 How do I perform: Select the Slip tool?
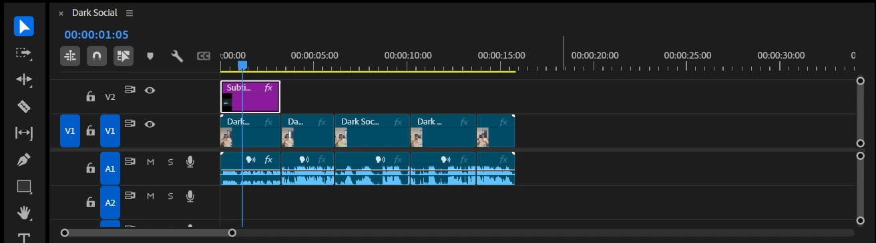(24, 133)
